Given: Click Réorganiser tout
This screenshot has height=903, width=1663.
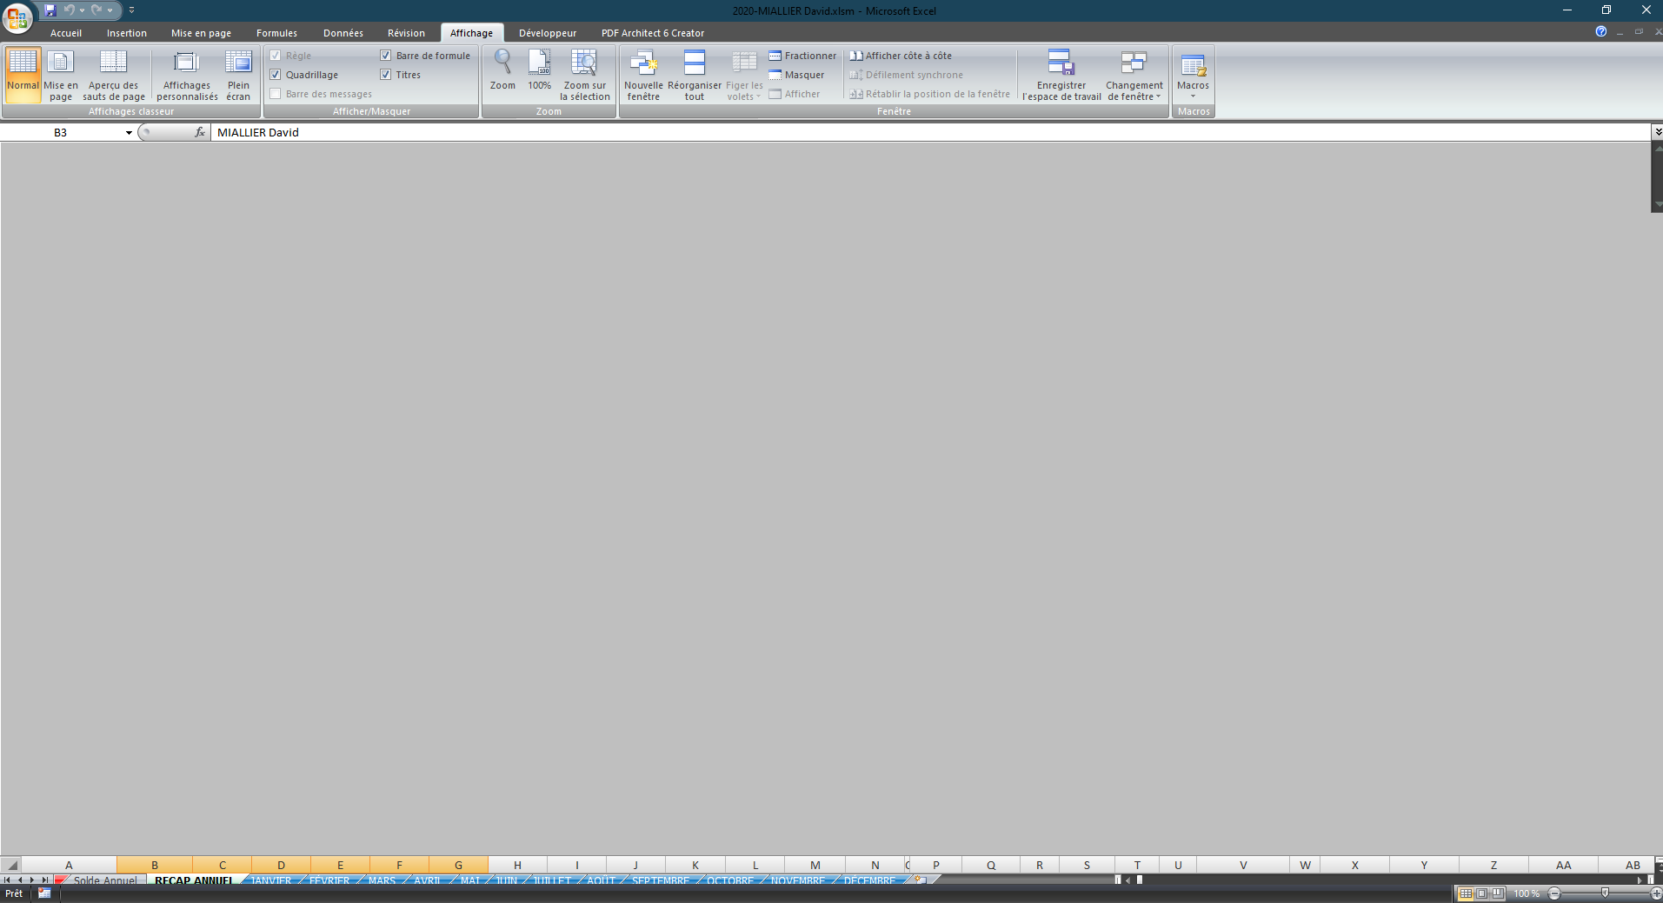Looking at the screenshot, I should pyautogui.click(x=694, y=75).
